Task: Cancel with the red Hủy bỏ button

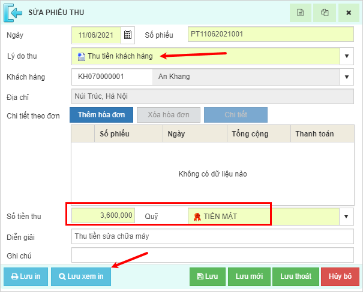Action: (x=340, y=276)
